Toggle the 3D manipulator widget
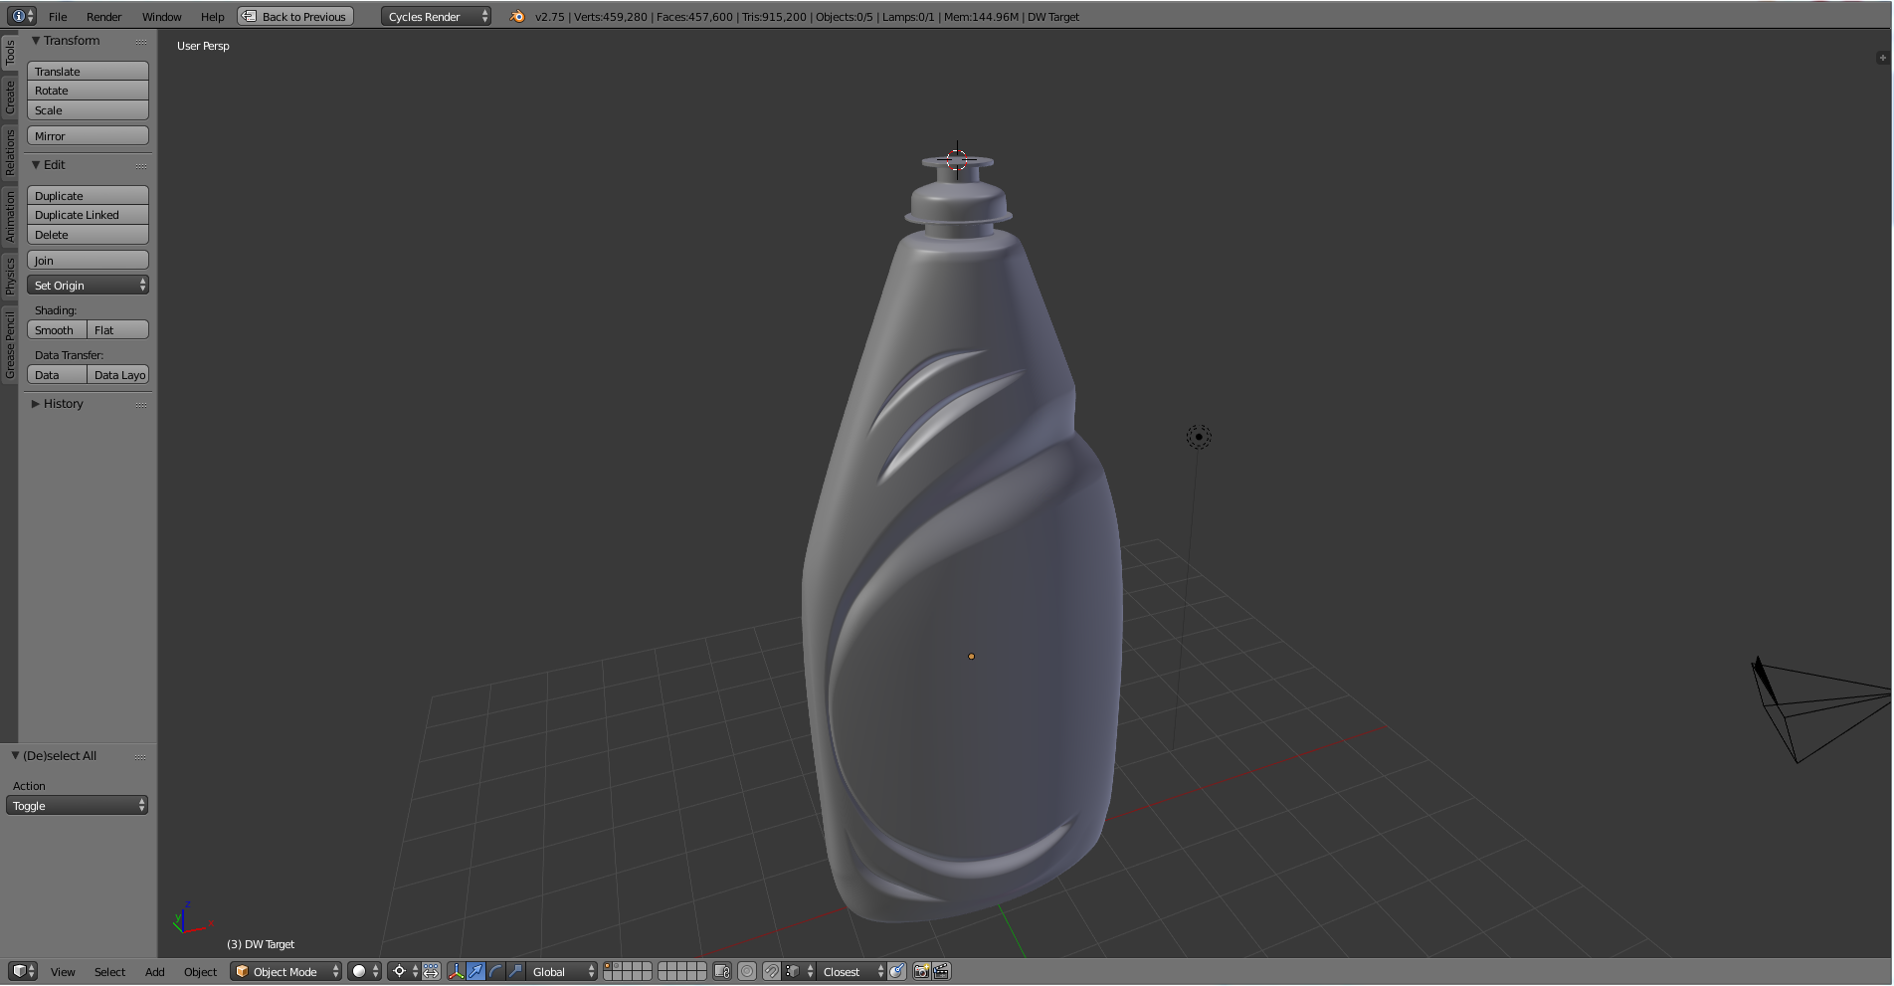This screenshot has height=986, width=1894. pos(457,972)
